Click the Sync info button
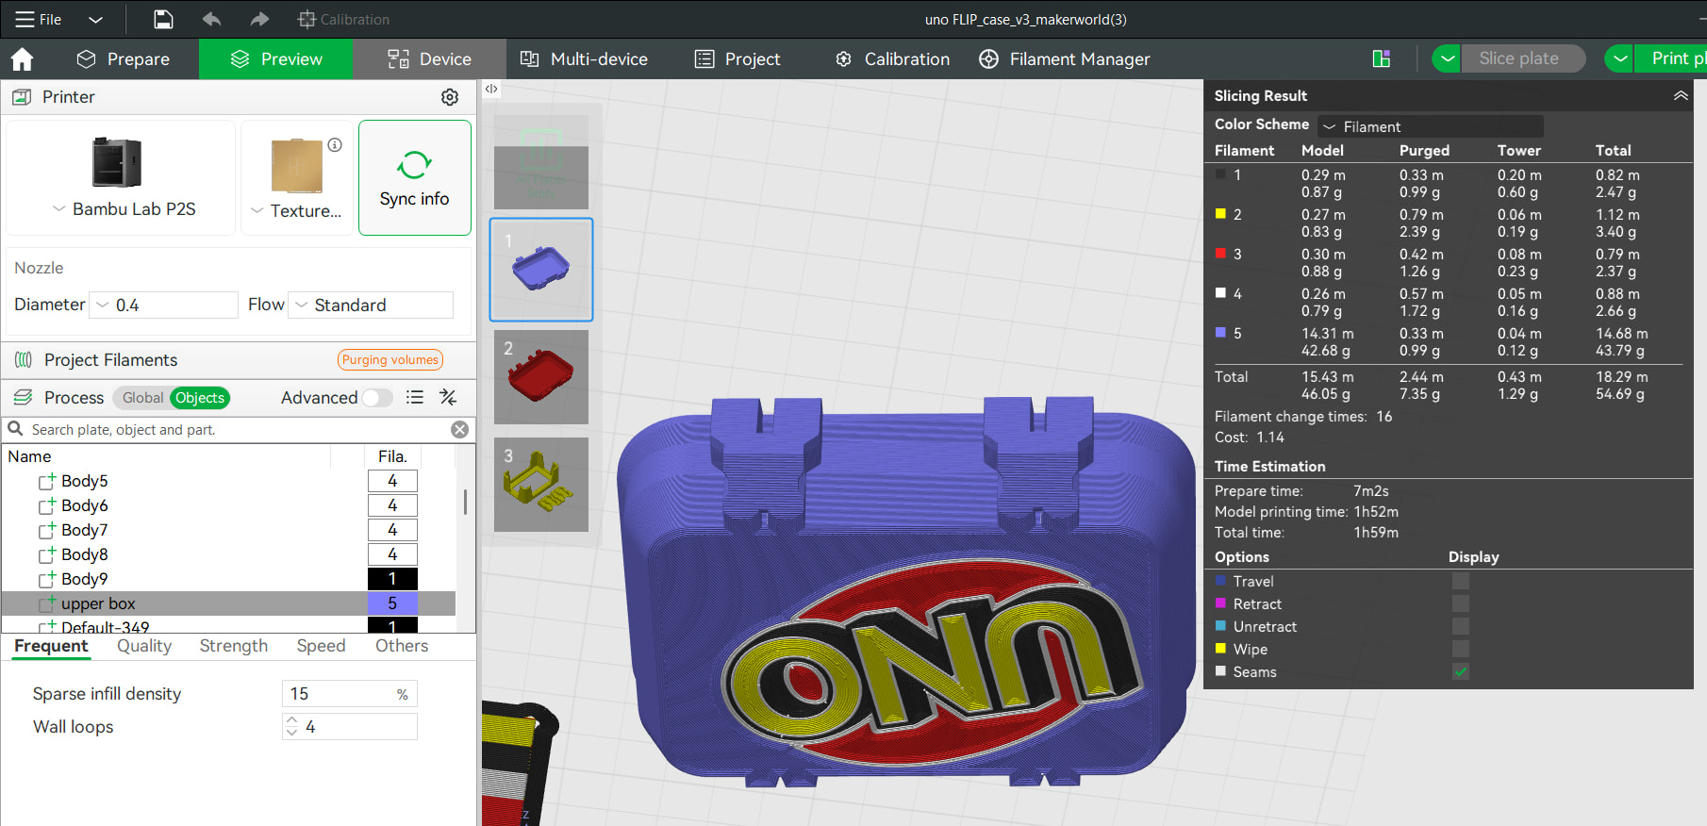 415,178
